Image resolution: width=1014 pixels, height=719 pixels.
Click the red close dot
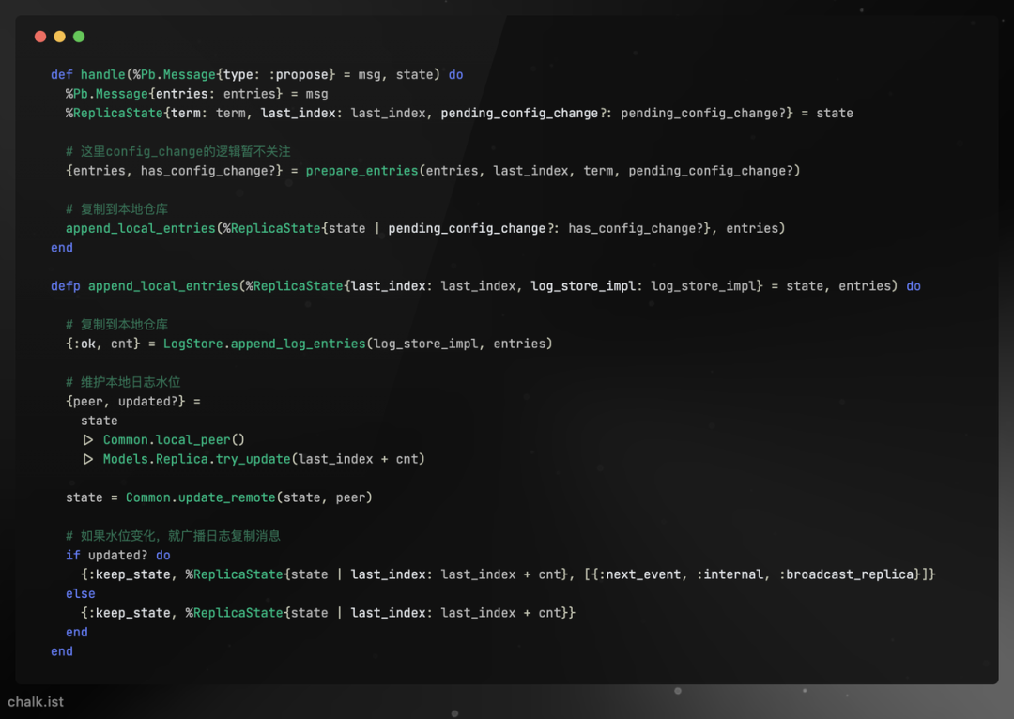tap(40, 37)
